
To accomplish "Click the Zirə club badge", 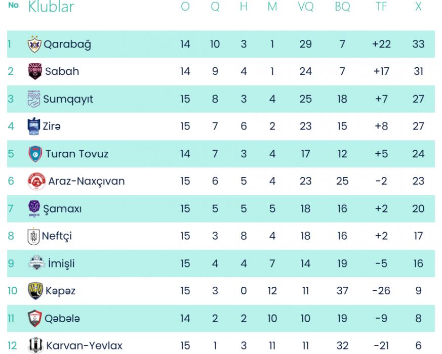I will (x=33, y=126).
